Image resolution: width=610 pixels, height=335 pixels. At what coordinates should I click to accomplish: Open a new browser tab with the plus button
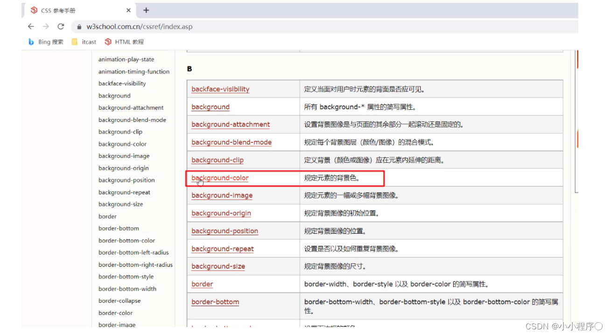[x=146, y=10]
